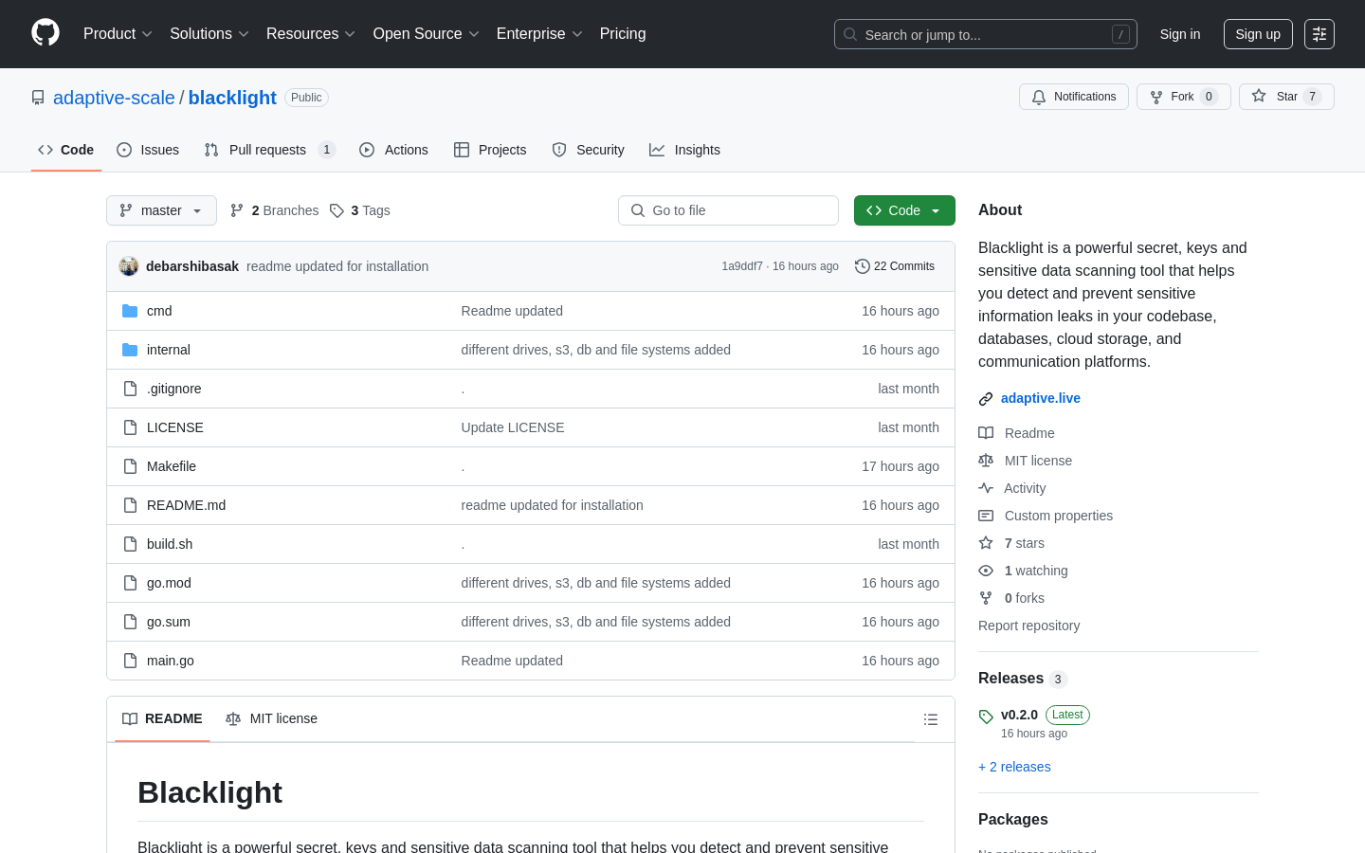
Task: Expand the Product menu
Action: (x=118, y=34)
